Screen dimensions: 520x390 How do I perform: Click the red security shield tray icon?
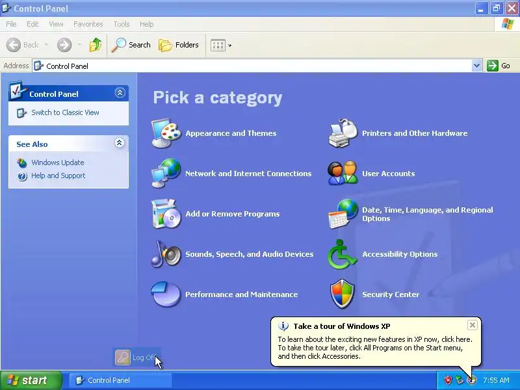(448, 380)
